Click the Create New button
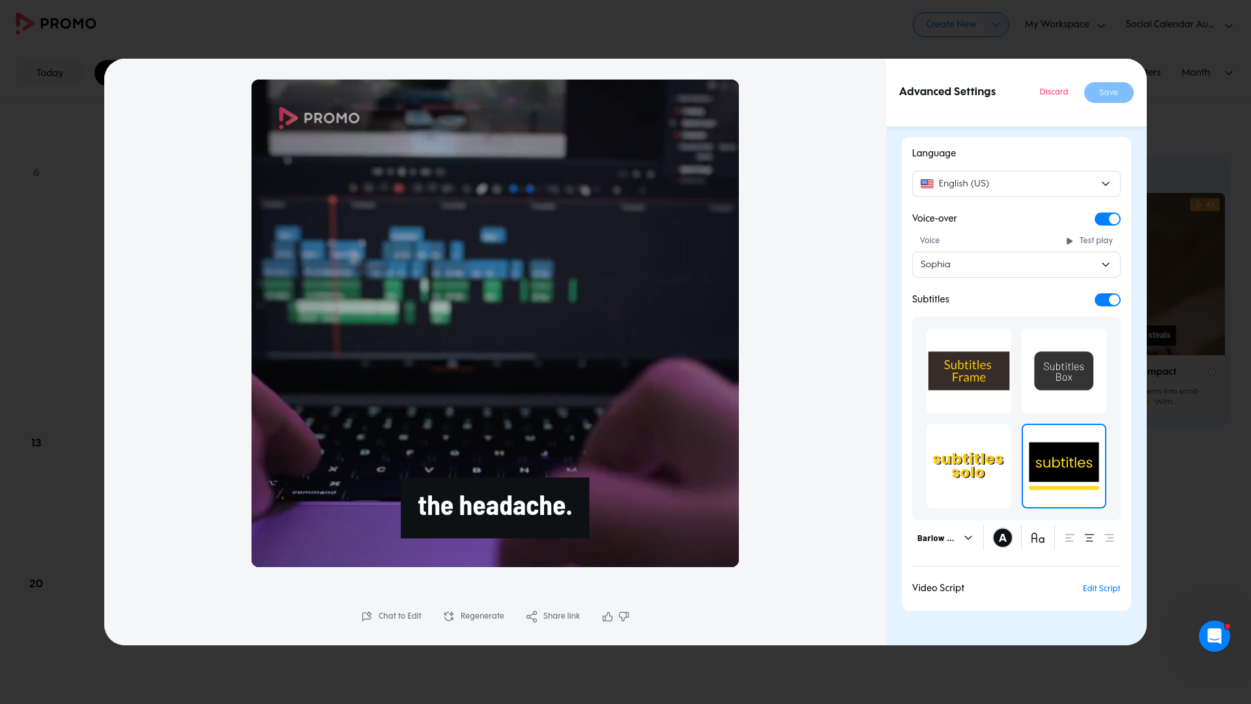 click(x=951, y=25)
